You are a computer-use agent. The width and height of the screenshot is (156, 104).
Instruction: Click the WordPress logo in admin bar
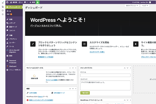[x=8, y=2]
